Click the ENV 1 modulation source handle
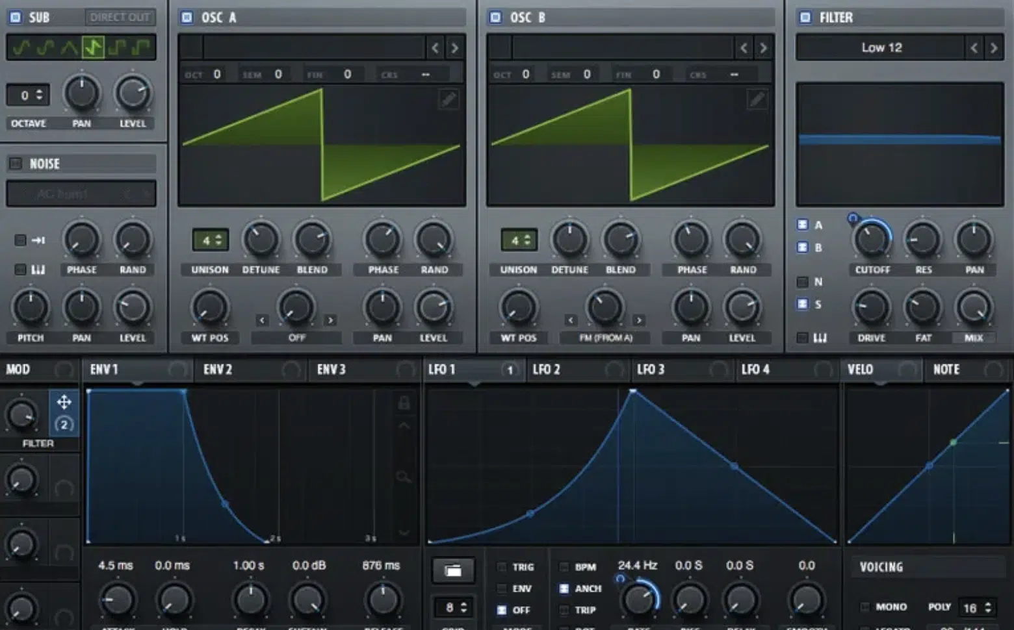Image resolution: width=1014 pixels, height=630 pixels. tap(177, 370)
